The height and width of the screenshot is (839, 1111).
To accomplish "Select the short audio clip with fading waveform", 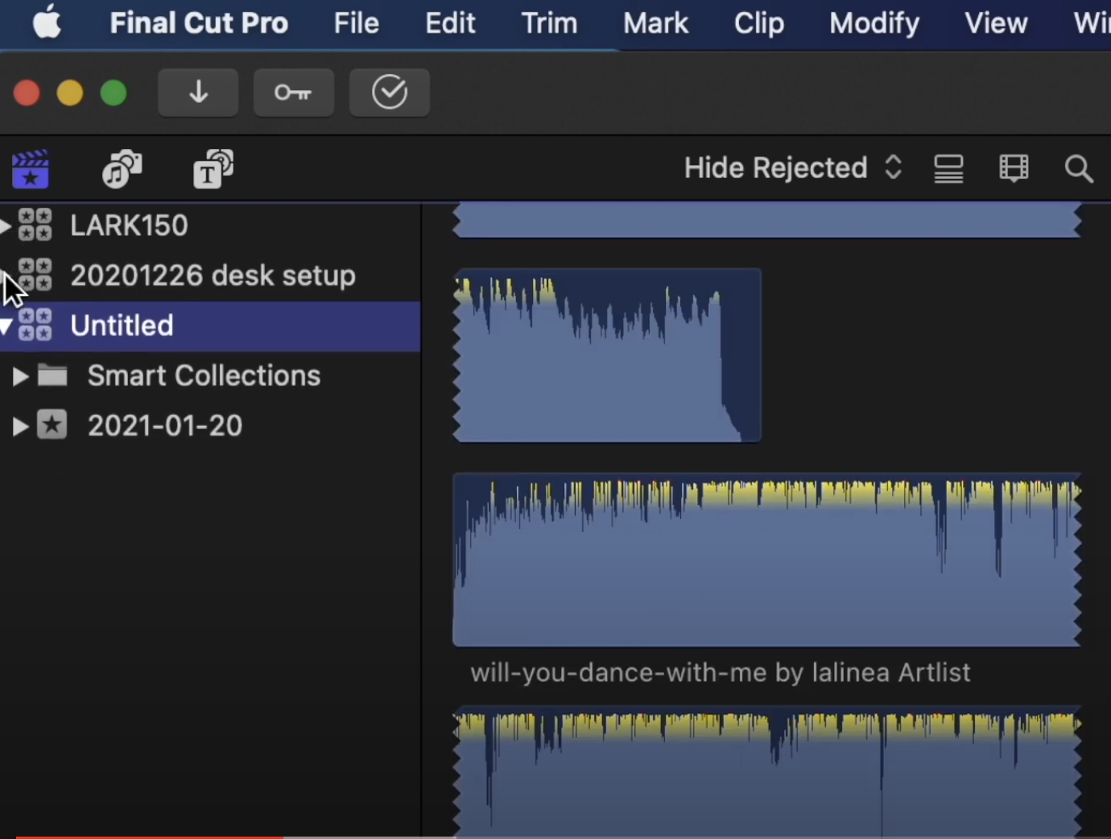I will point(607,355).
